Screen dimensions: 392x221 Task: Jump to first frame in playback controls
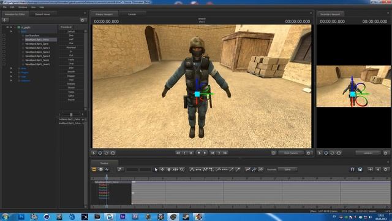tap(178, 153)
